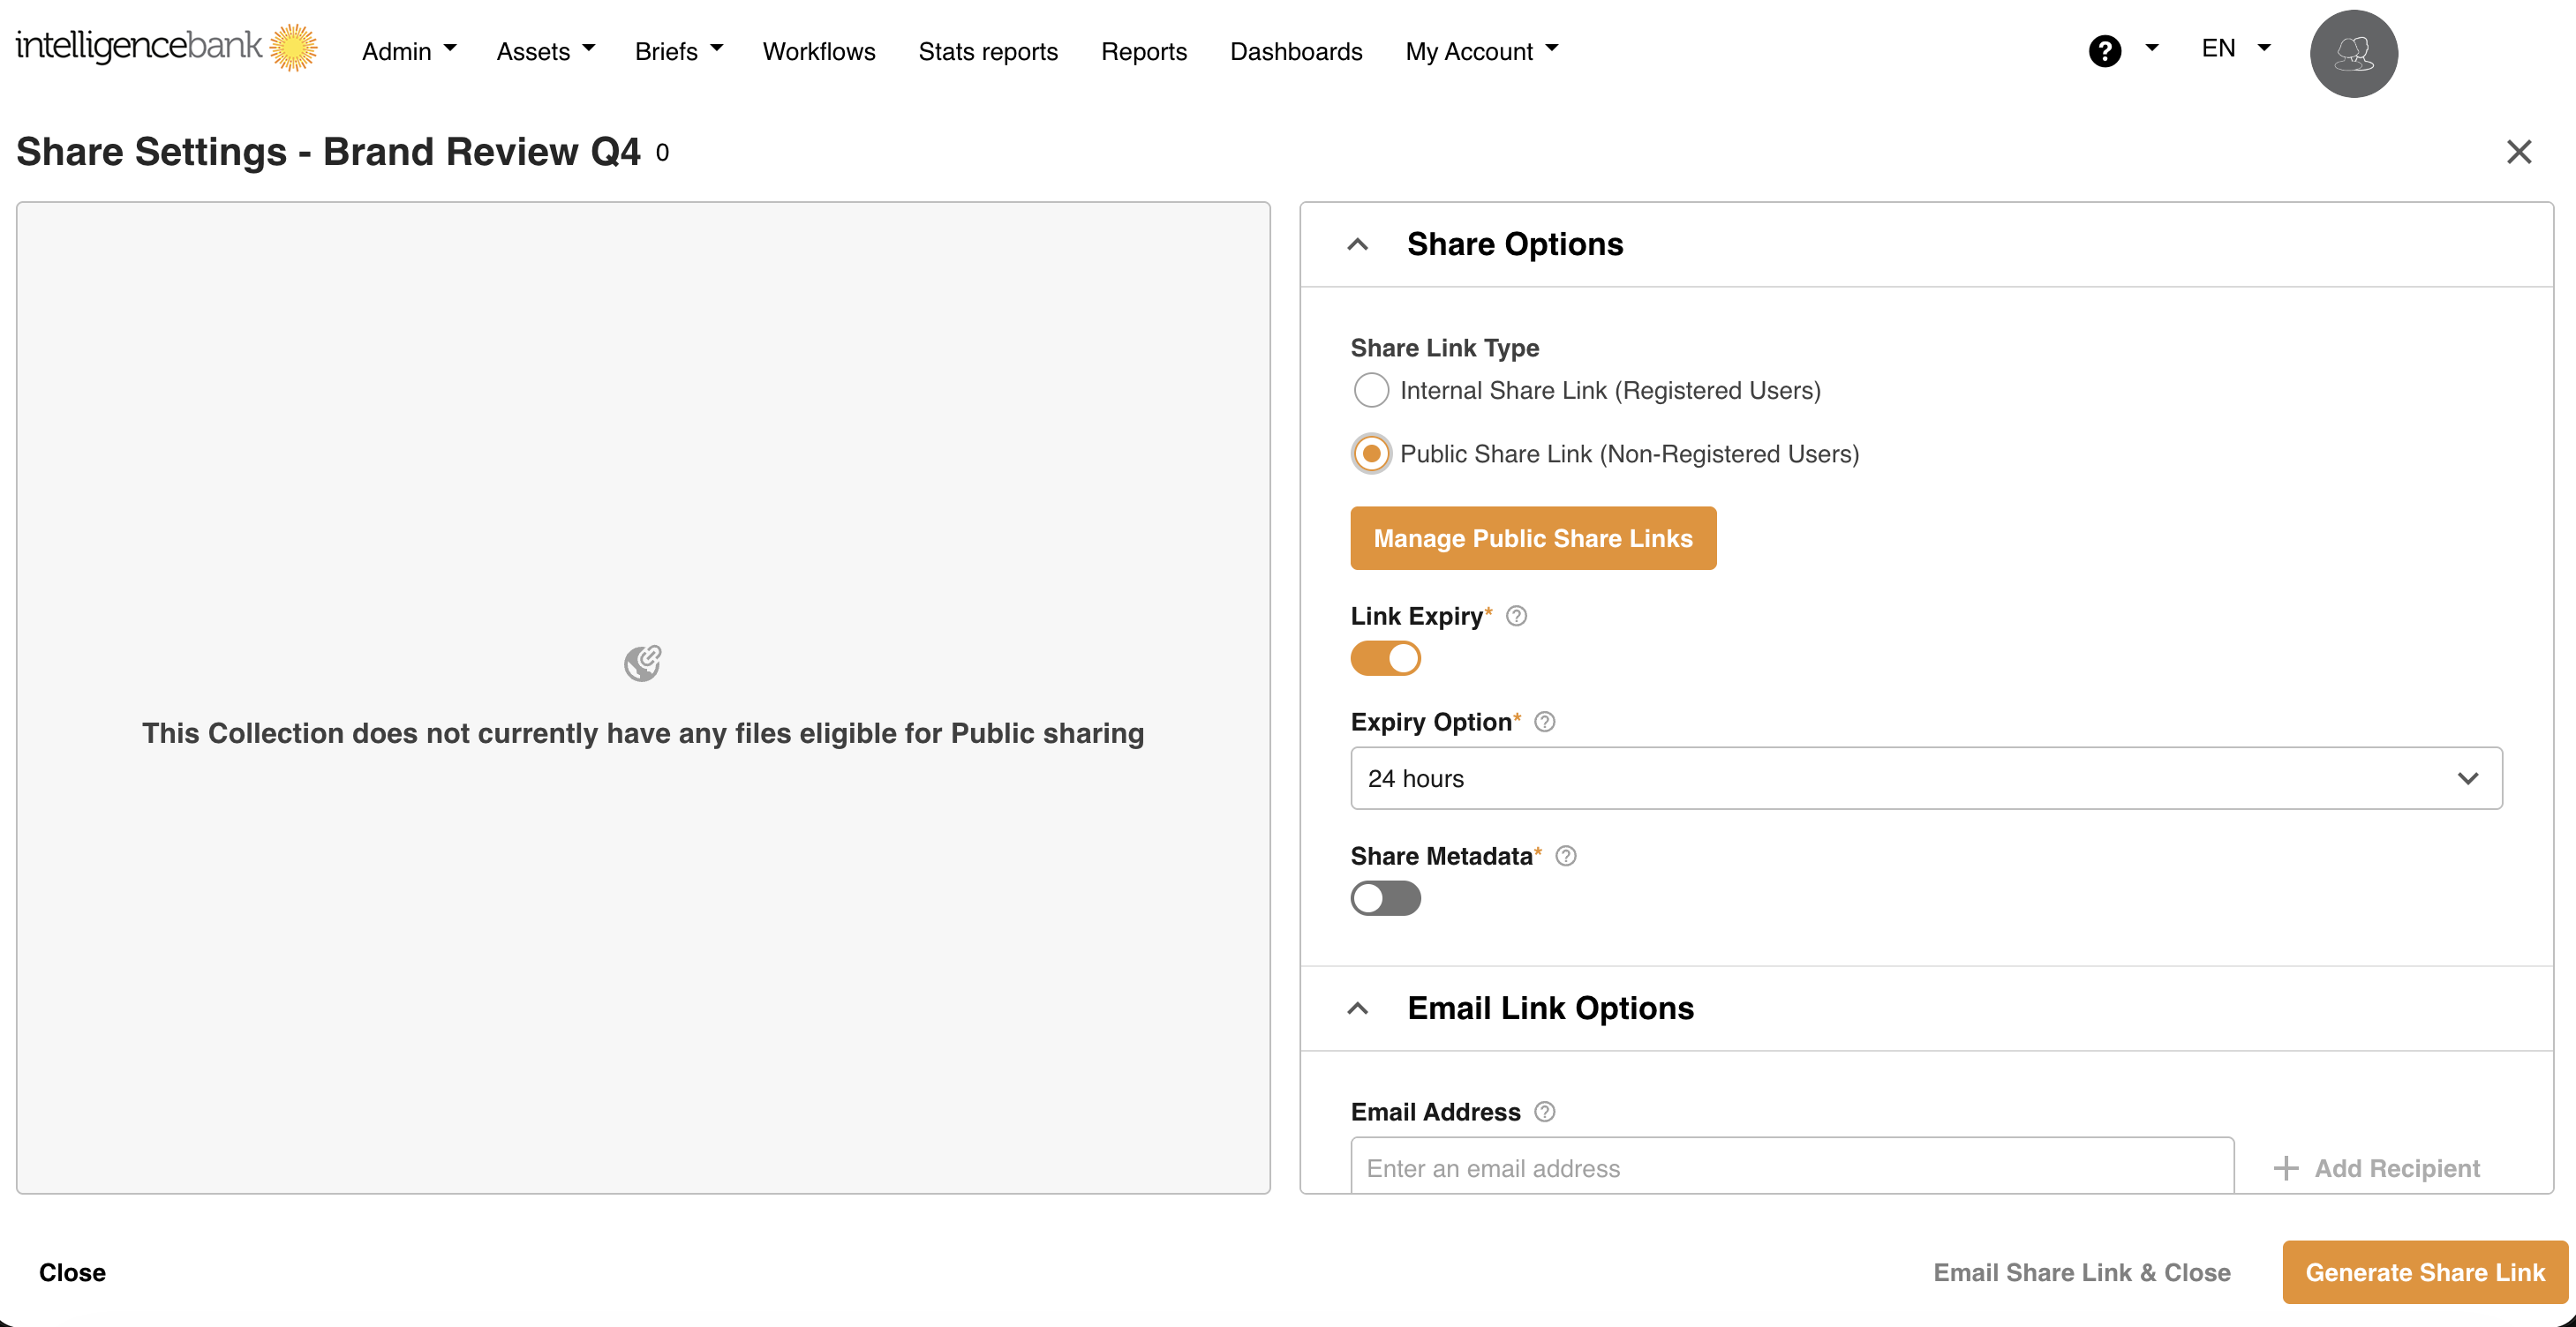Click the Share Metadata help tooltip icon
The width and height of the screenshot is (2576, 1327).
click(x=1566, y=855)
